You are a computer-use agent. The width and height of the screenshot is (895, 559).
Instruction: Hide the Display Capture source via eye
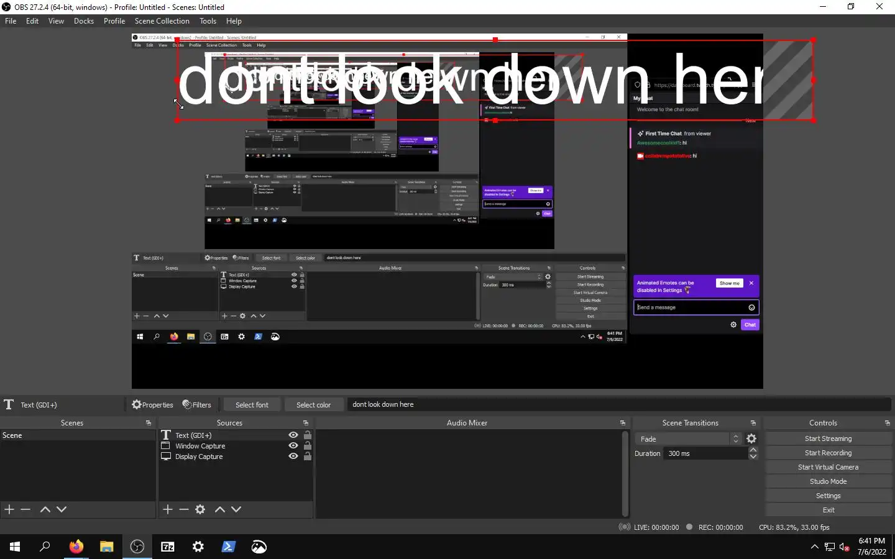tap(293, 456)
